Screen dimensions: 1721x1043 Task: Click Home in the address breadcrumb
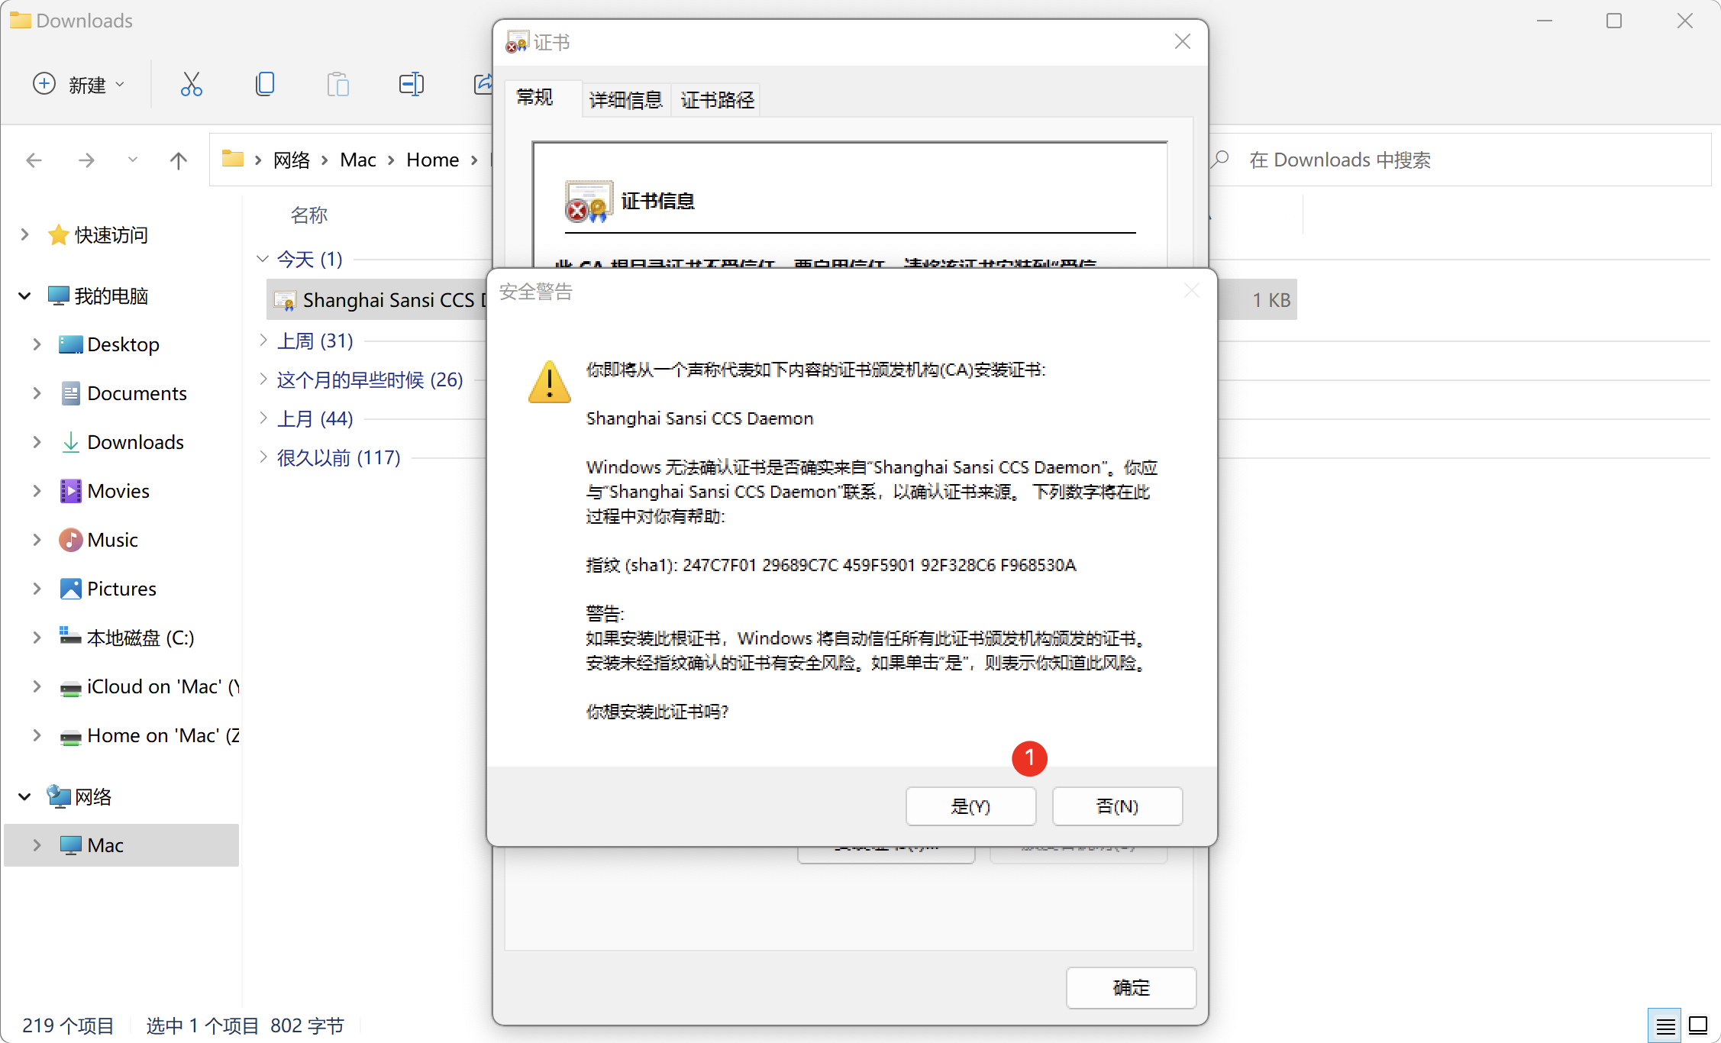432,160
